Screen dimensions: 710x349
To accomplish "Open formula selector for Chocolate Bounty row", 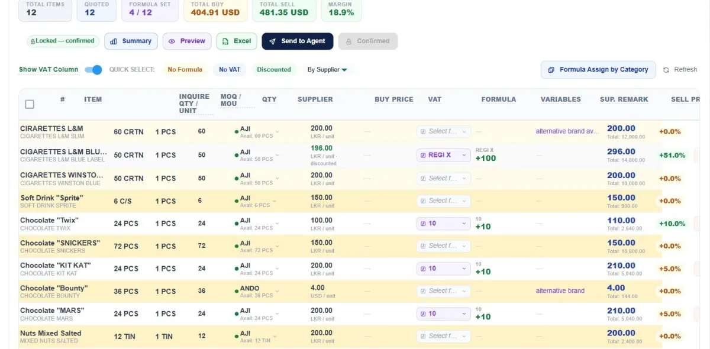I will pyautogui.click(x=444, y=291).
